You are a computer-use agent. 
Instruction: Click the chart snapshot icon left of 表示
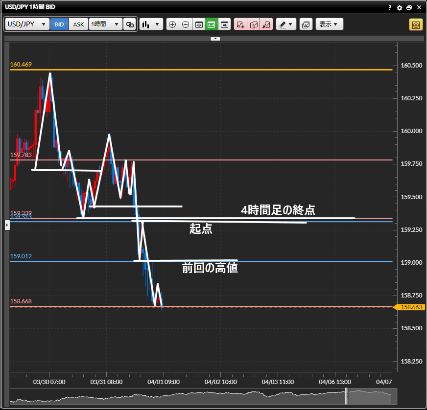click(x=306, y=24)
